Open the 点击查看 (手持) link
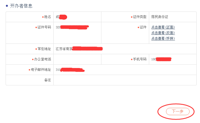Image resolution: width=200 pixels, height=123 pixels. point(163,38)
